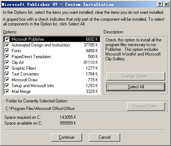Screen dimensions: 171x146
Task: Click the 9458 K size value
Action: pyautogui.click(x=92, y=51)
